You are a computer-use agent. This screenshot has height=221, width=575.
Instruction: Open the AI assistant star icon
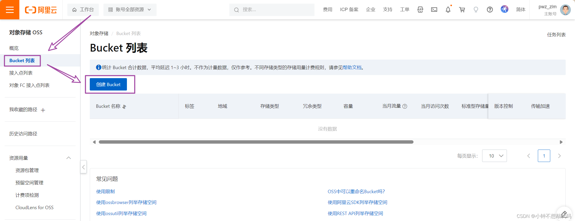tap(505, 9)
